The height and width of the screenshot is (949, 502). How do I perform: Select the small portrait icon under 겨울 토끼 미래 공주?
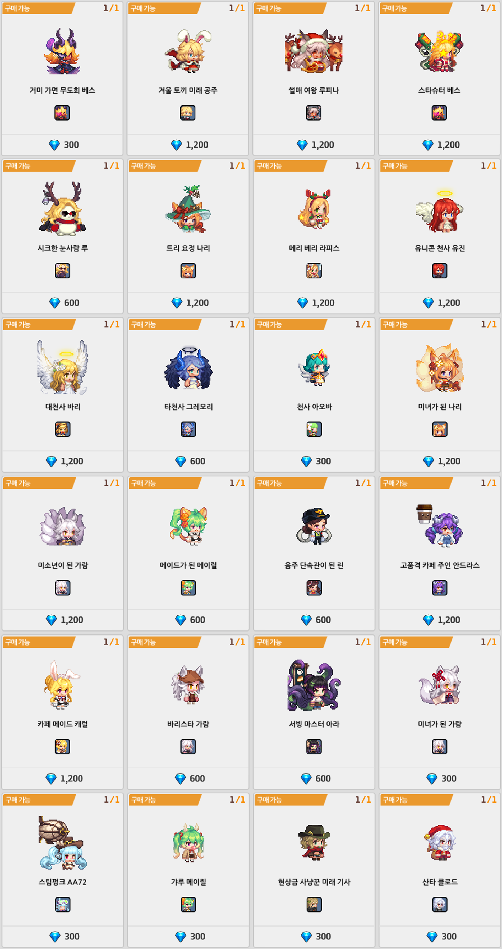click(x=188, y=113)
